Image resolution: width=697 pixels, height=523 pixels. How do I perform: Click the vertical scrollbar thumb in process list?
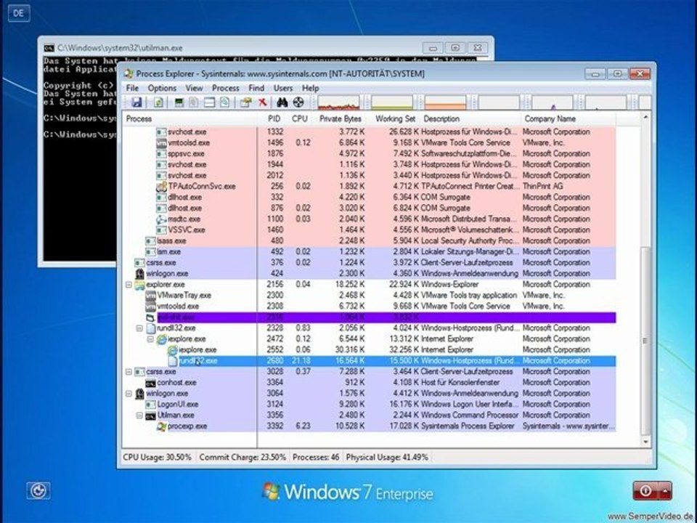pos(645,340)
